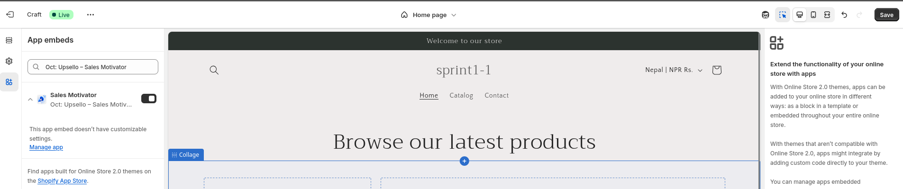Switch to desktop preview view
This screenshot has width=903, height=189.
click(x=800, y=15)
